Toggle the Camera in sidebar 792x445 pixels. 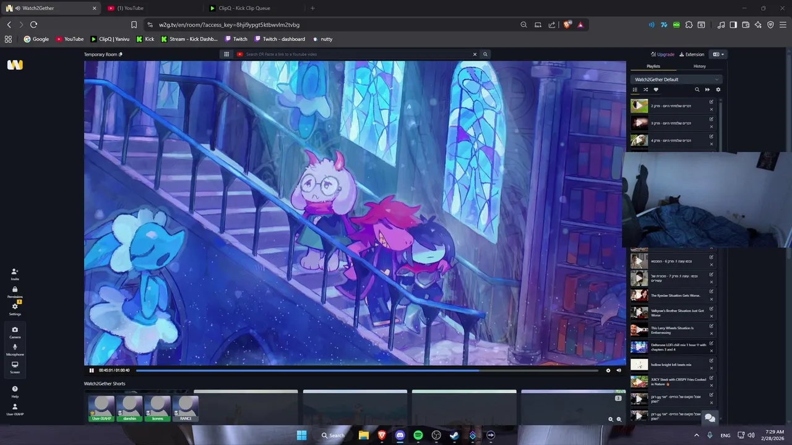15,332
